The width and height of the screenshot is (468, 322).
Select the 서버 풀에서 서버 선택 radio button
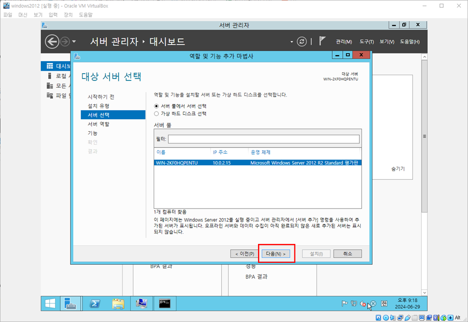point(156,106)
